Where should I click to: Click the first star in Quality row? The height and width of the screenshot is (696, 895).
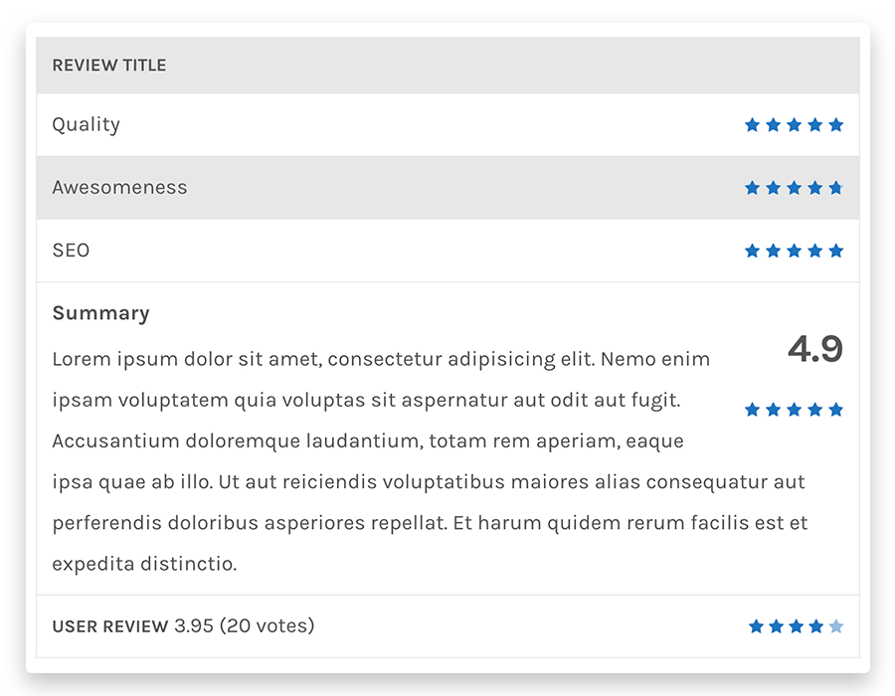[x=753, y=125]
